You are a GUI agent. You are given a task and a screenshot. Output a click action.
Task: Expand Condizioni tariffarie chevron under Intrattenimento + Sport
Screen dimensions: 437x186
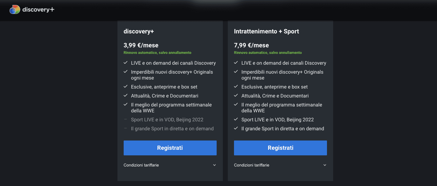coord(325,165)
